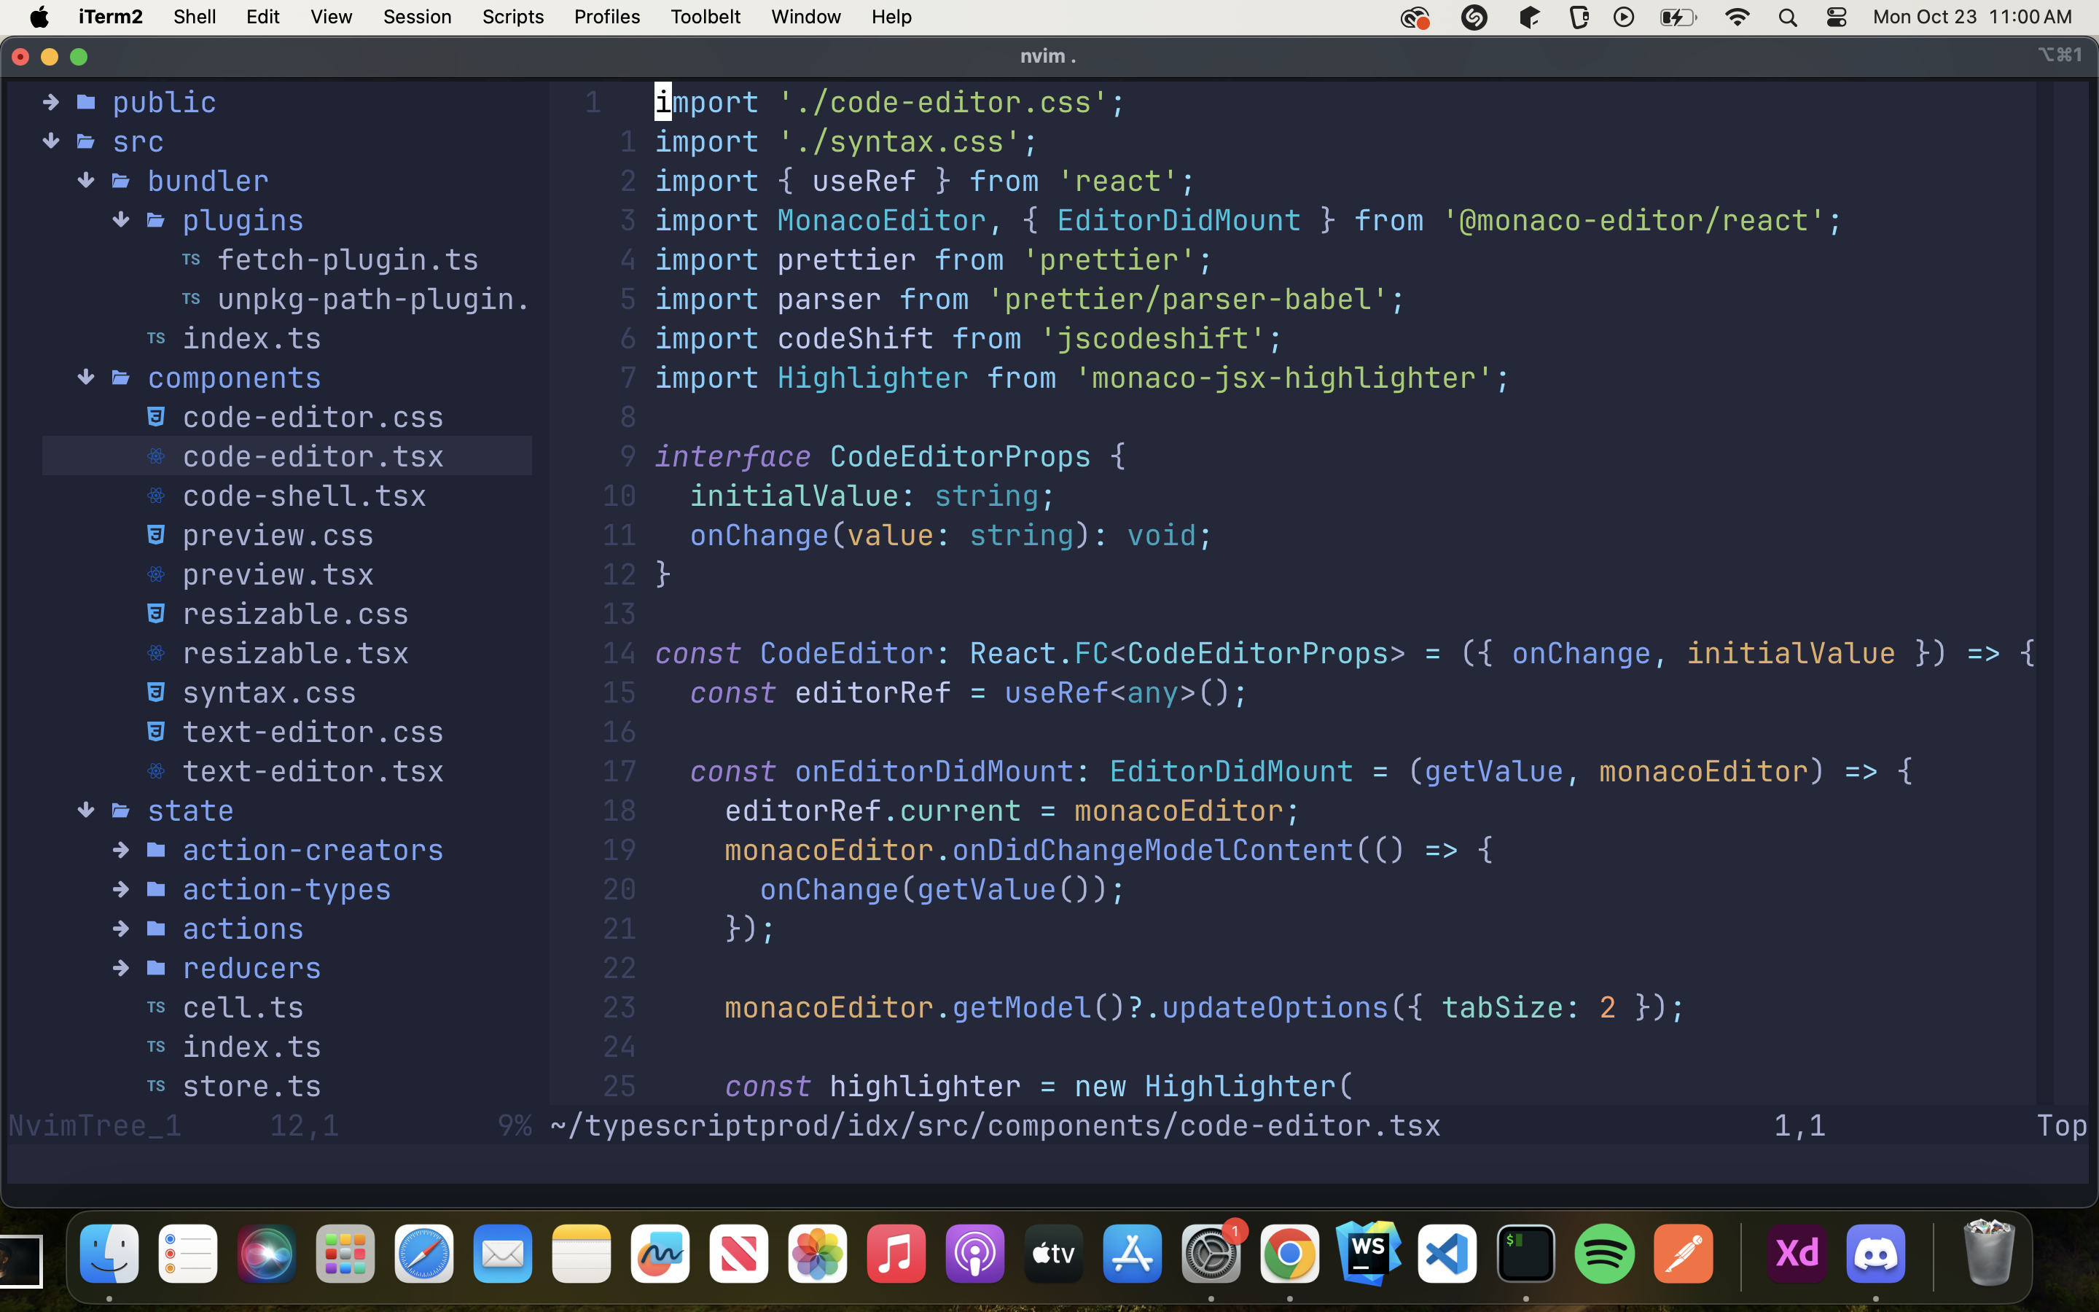Click the Adobe XD dock icon

(1797, 1253)
